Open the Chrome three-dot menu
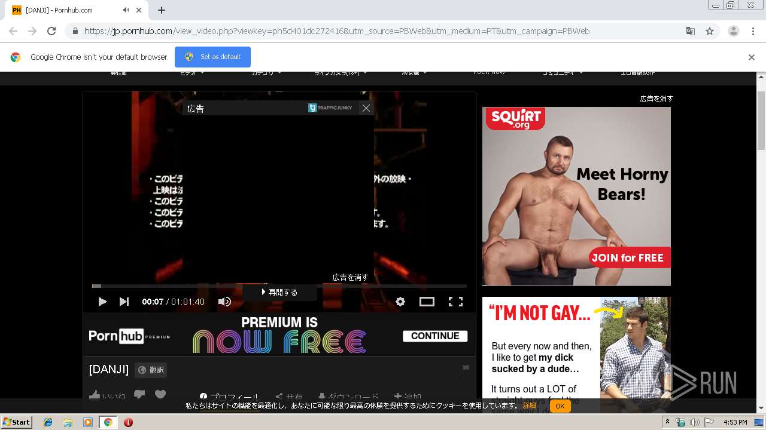766x430 pixels. (753, 31)
